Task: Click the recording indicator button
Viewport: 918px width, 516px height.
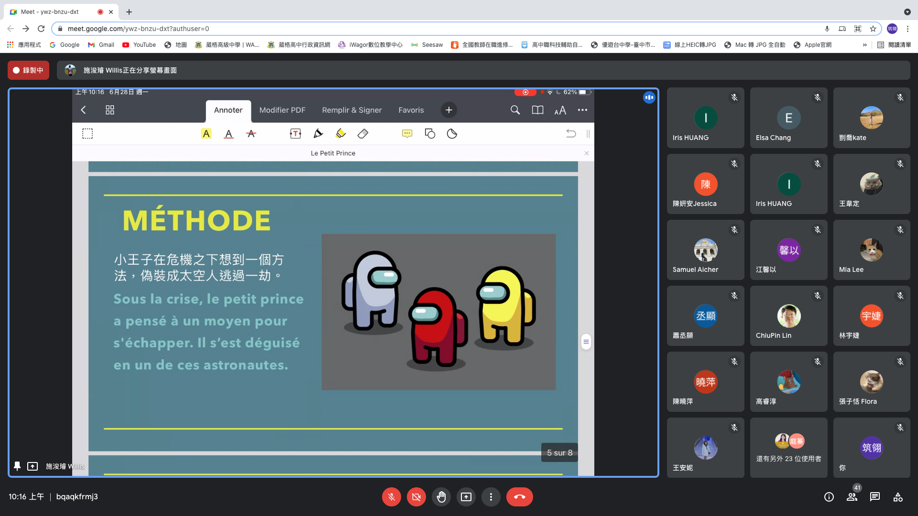Action: click(x=28, y=70)
